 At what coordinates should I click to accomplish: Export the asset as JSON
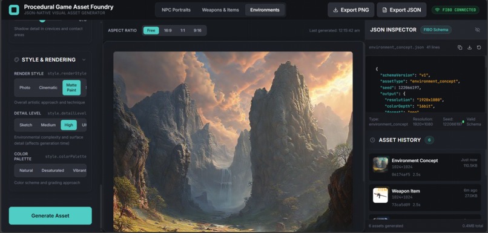[x=401, y=10]
